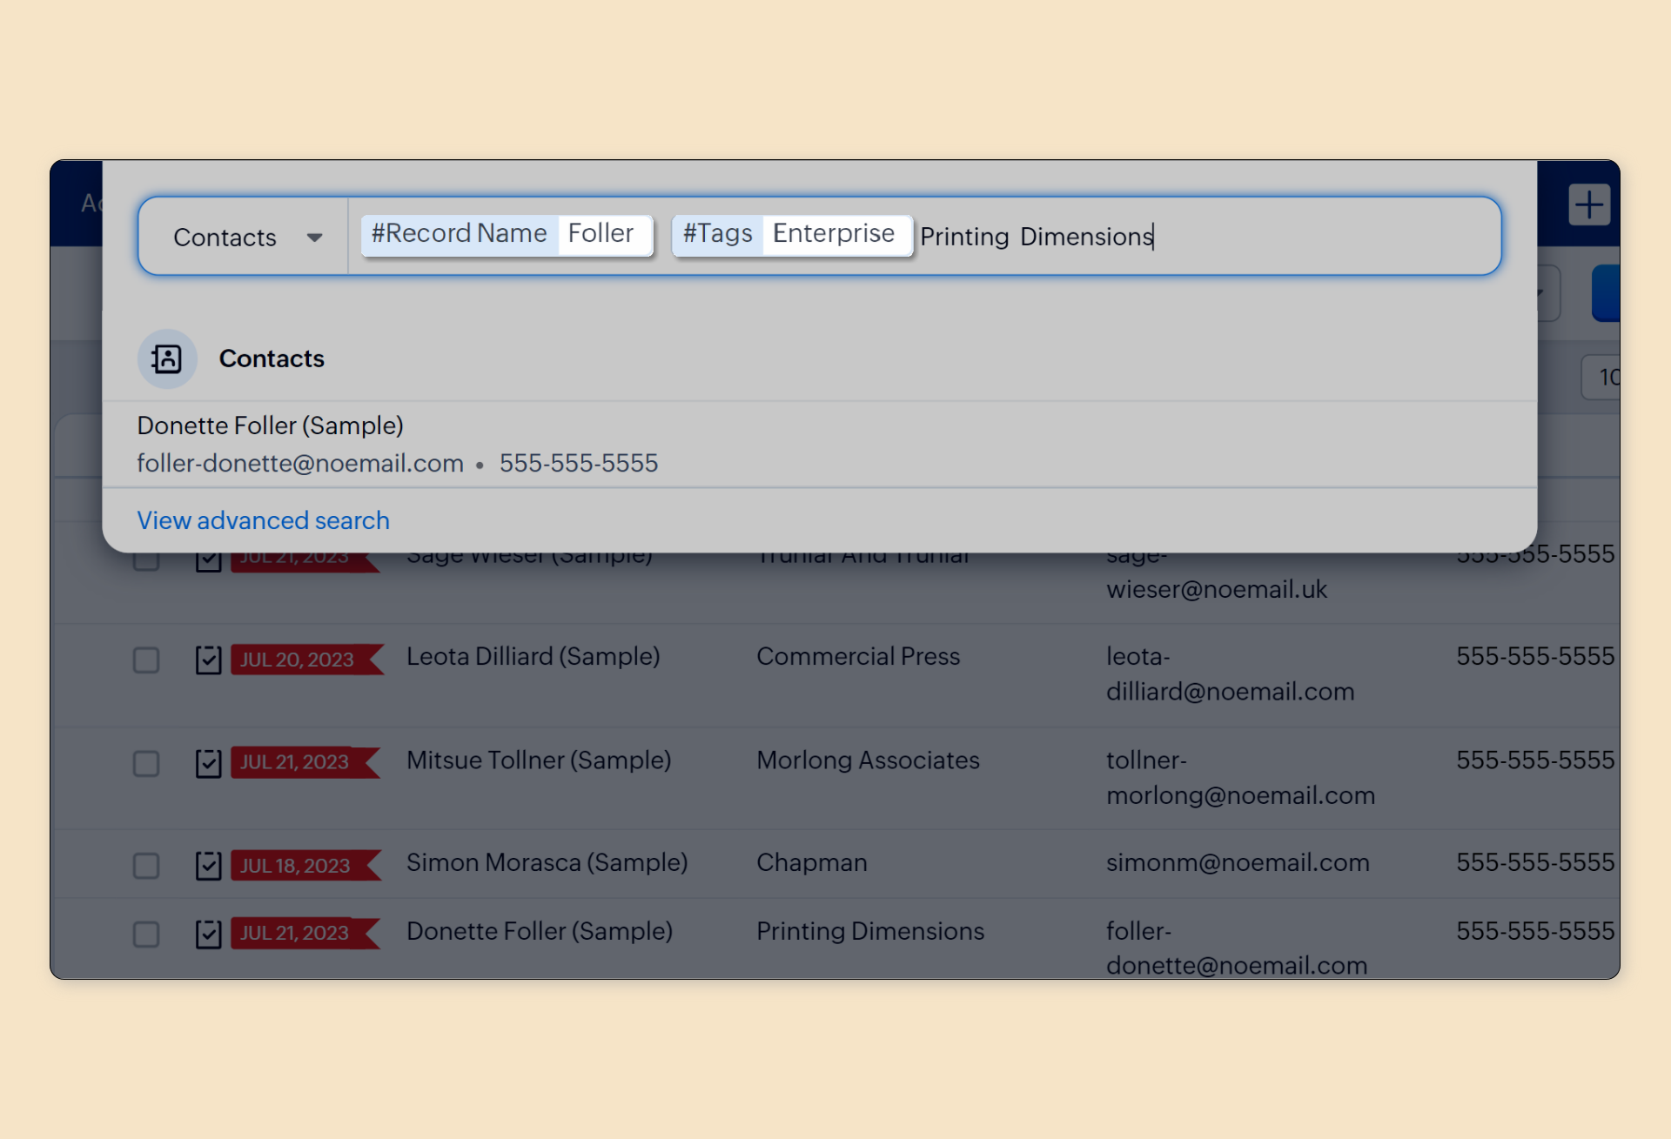Image resolution: width=1671 pixels, height=1139 pixels.
Task: Click the #Record Name Foller filter chip
Action: [x=505, y=234]
